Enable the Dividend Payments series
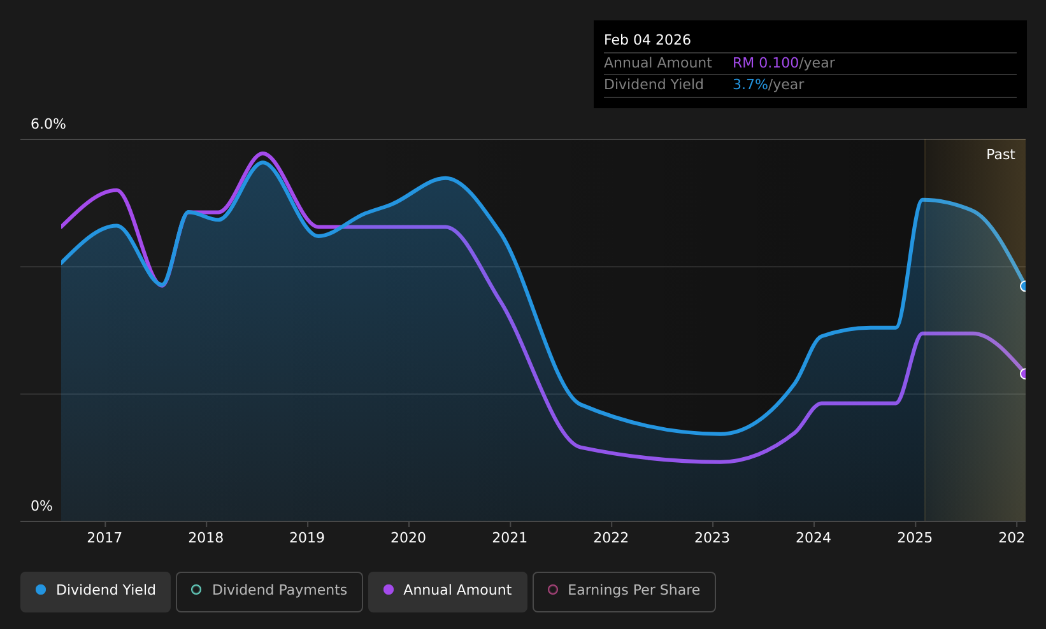The height and width of the screenshot is (629, 1046). tap(269, 591)
